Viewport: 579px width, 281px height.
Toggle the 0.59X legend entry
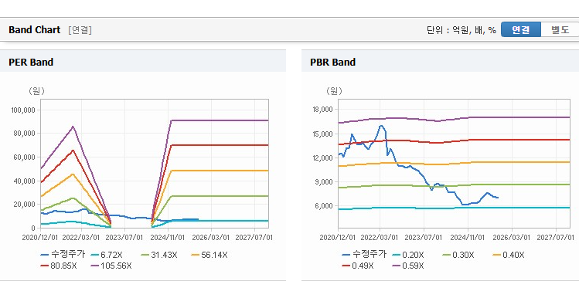(408, 266)
